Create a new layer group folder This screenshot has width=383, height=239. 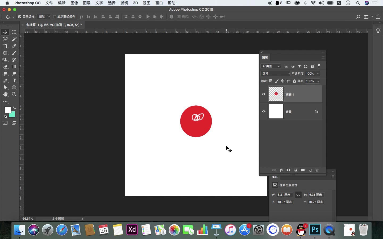303,170
